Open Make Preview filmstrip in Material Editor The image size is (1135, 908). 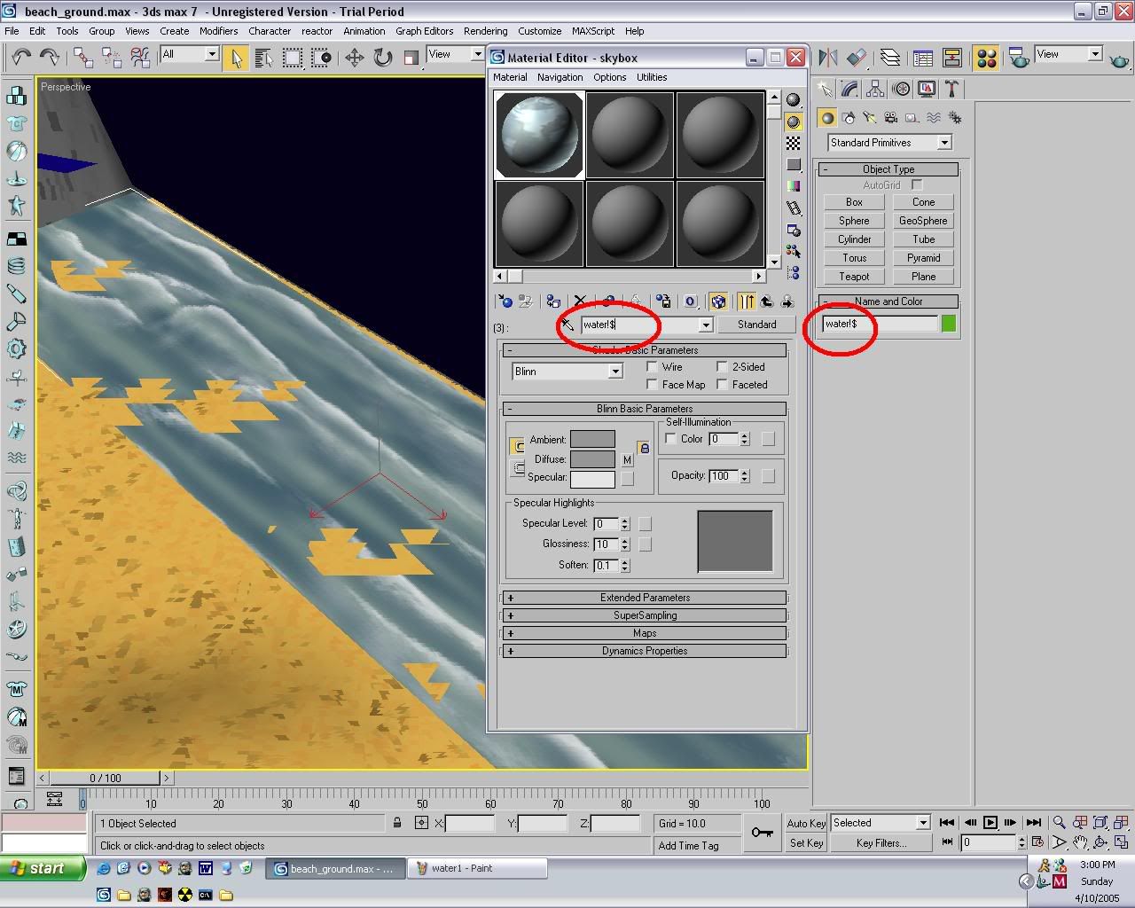794,207
